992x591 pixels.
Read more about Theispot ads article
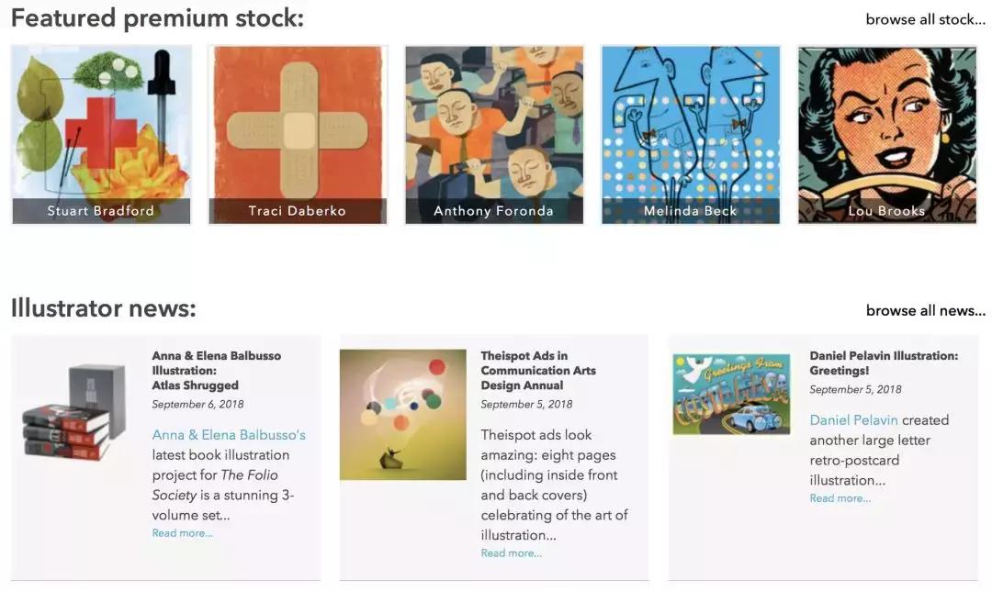click(x=511, y=553)
